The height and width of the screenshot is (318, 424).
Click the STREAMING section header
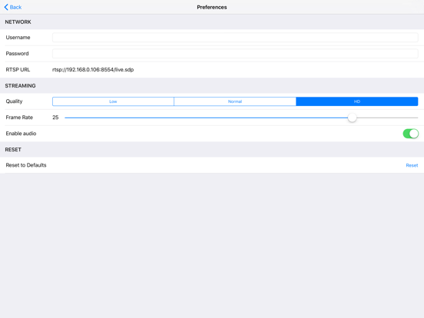20,86
